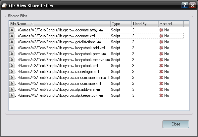Click script icon for lib.cycrow.raceinteger.xml
This screenshot has height=137, width=198.
pos(12,72)
